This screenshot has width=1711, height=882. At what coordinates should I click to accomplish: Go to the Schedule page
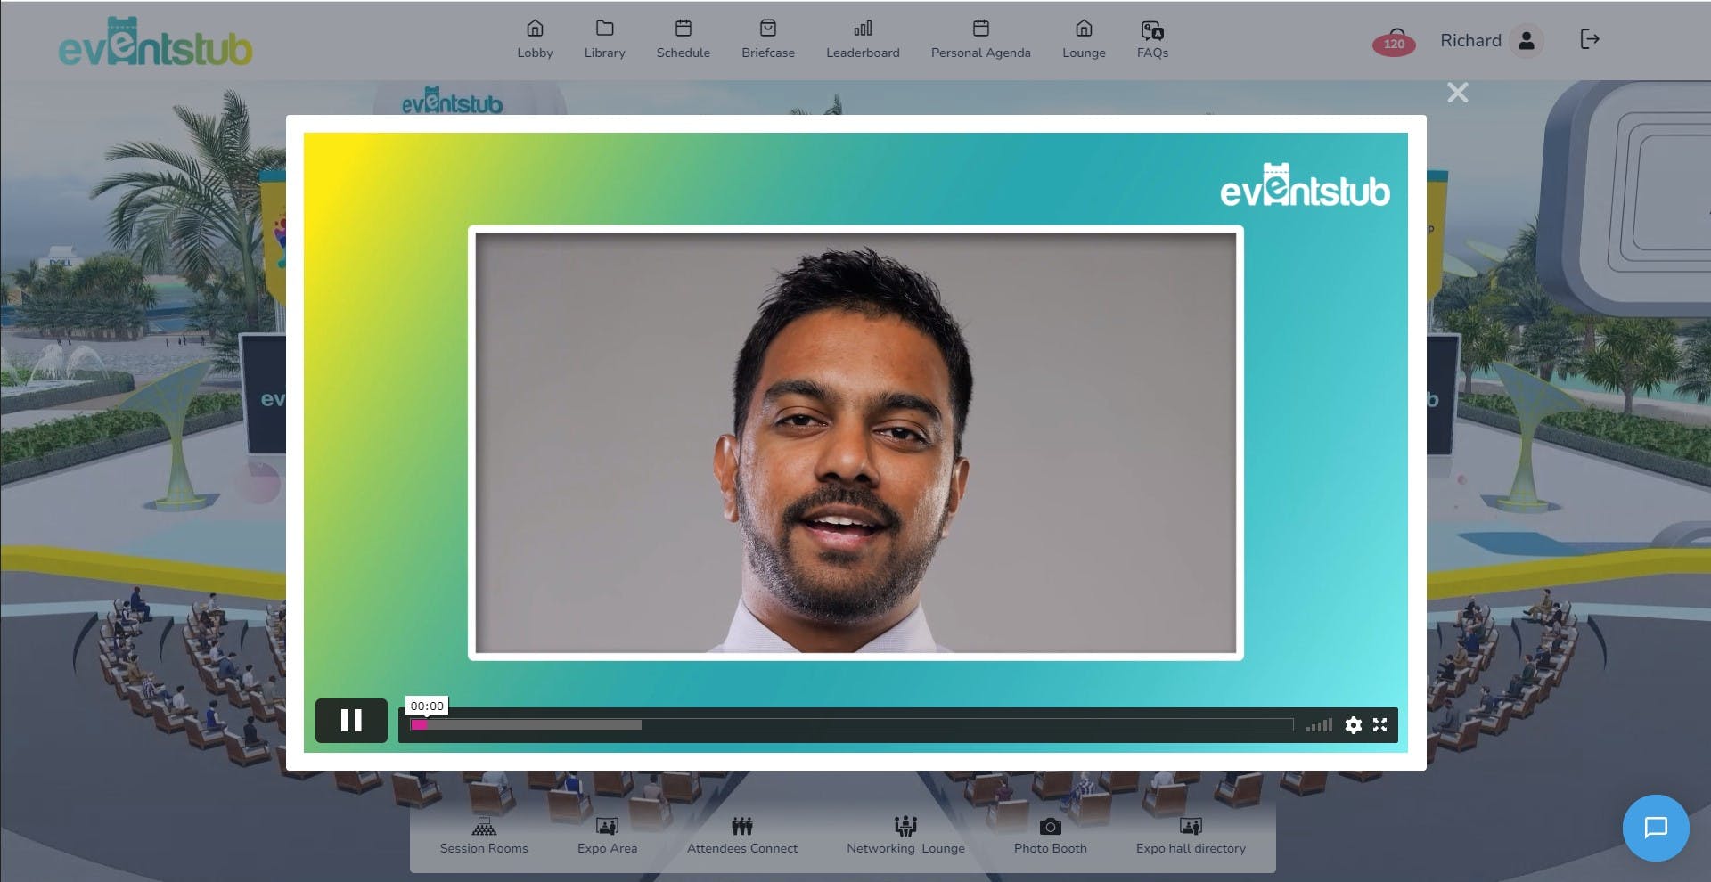click(x=684, y=40)
